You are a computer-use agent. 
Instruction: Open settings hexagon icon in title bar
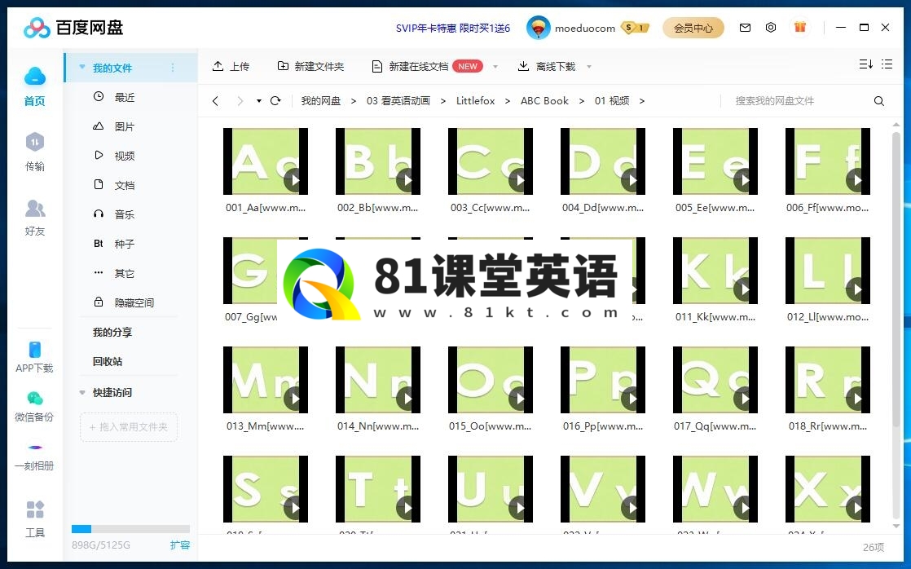point(770,28)
